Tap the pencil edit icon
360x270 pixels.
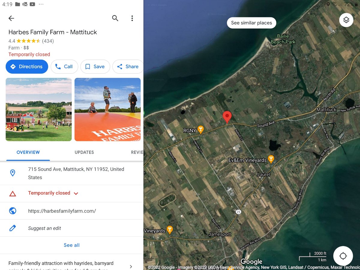coord(13,228)
